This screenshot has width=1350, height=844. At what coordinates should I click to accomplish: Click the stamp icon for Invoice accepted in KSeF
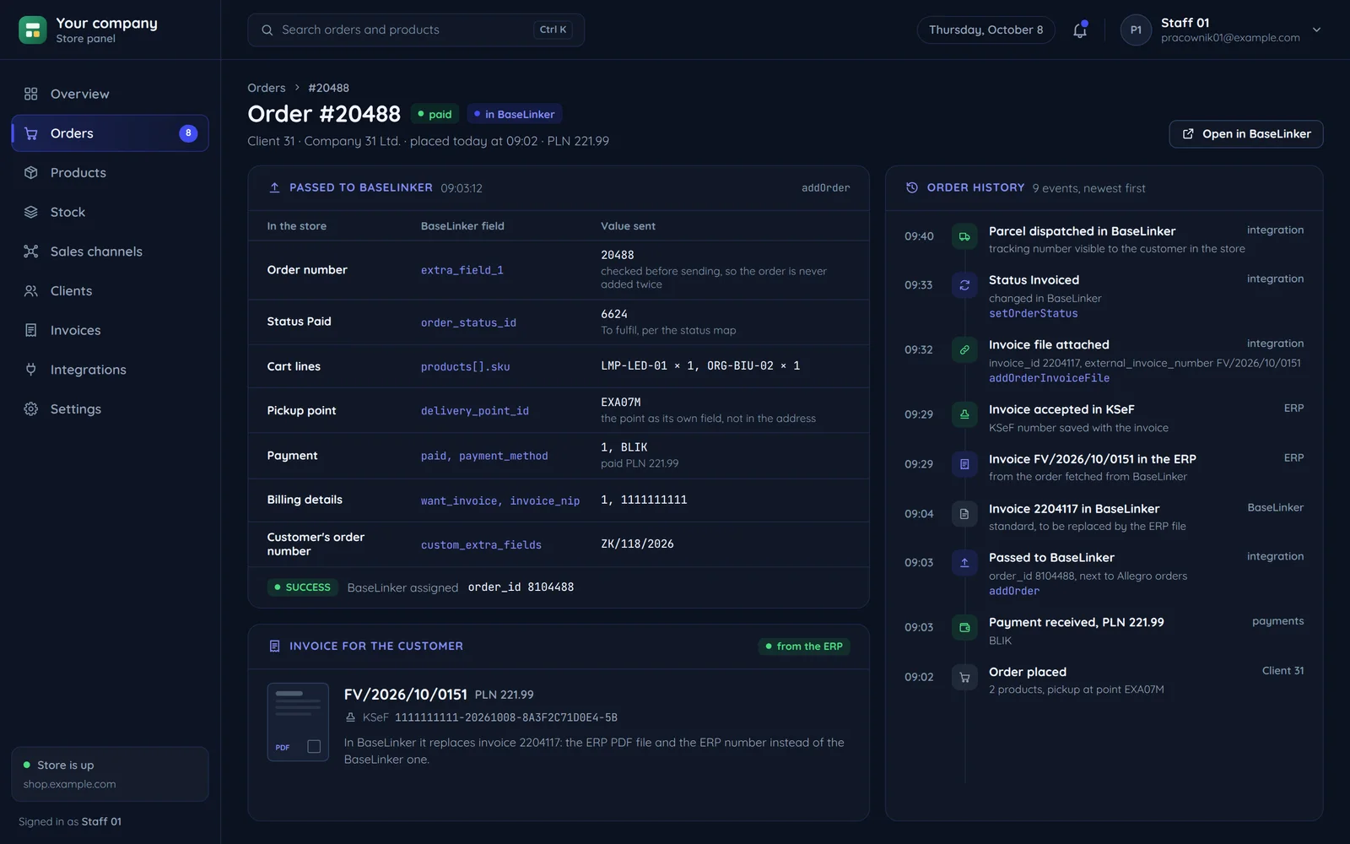[964, 414]
